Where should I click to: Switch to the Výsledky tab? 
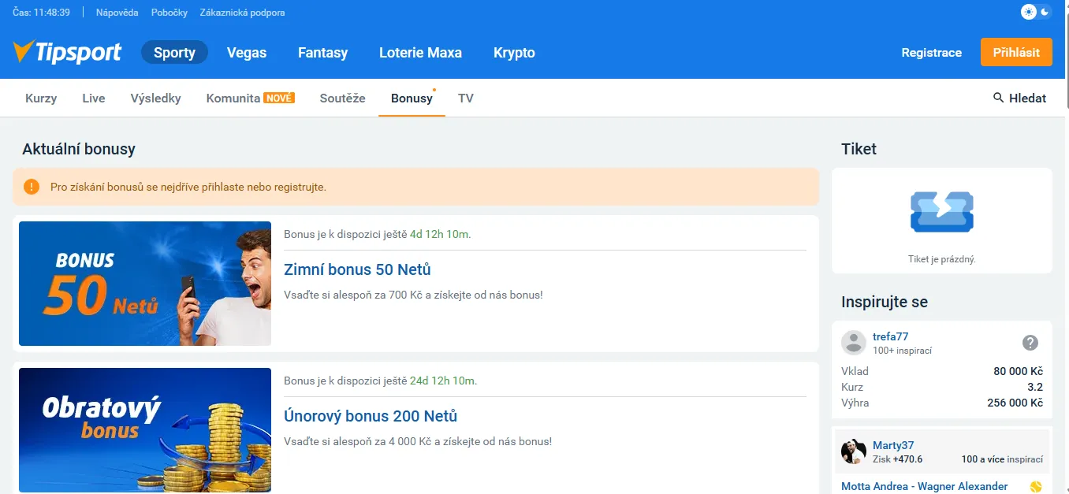[155, 98]
